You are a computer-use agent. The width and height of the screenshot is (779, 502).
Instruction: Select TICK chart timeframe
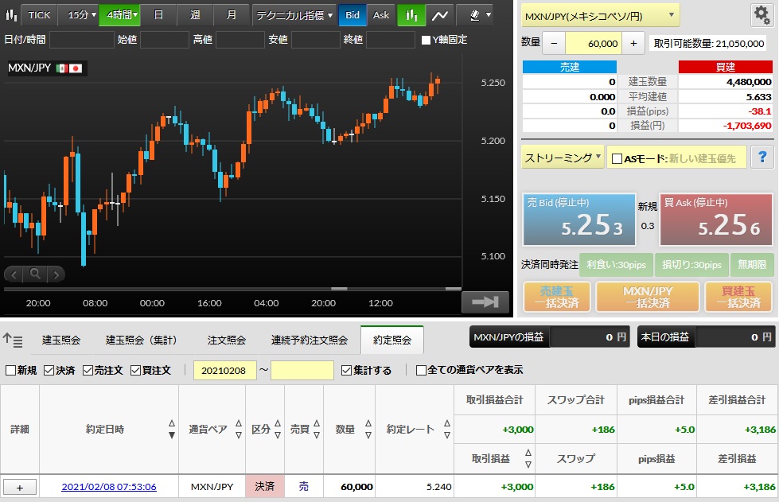click(39, 15)
